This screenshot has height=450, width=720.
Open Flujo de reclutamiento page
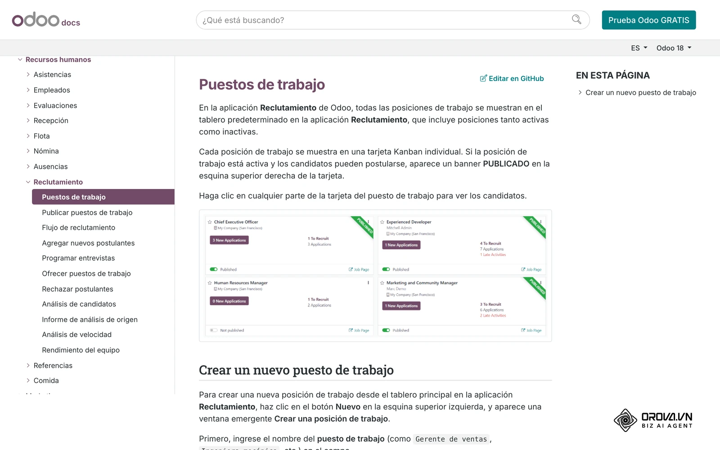pos(79,228)
